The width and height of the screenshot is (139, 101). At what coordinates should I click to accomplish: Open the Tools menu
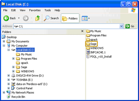pyautogui.click(x=48, y=10)
